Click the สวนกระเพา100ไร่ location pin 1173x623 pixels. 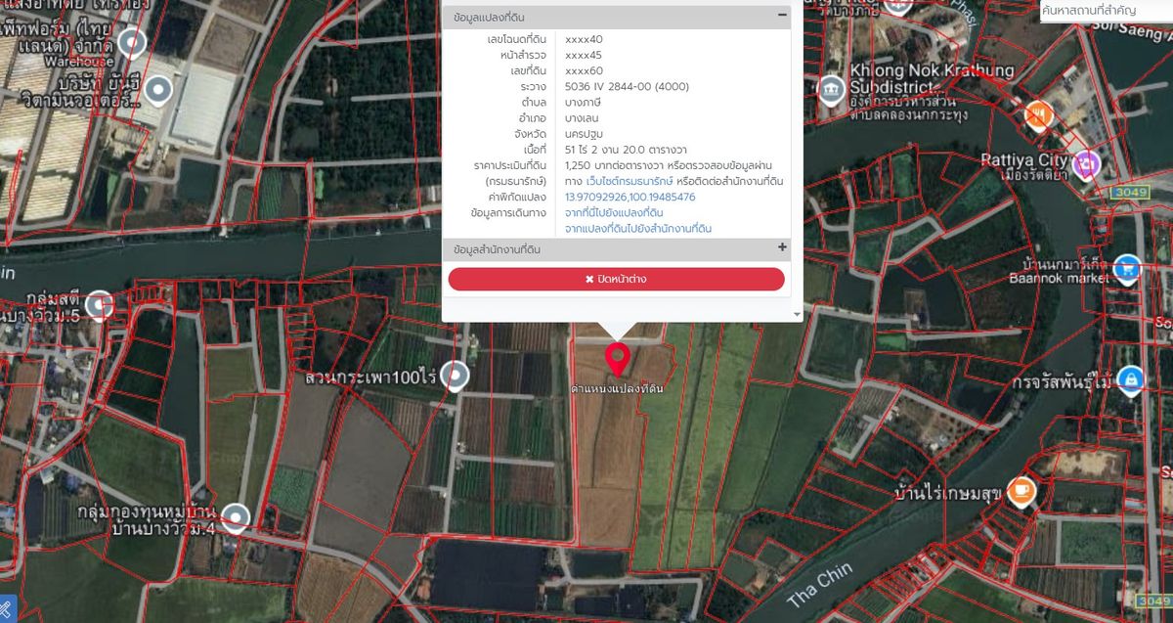(x=455, y=376)
